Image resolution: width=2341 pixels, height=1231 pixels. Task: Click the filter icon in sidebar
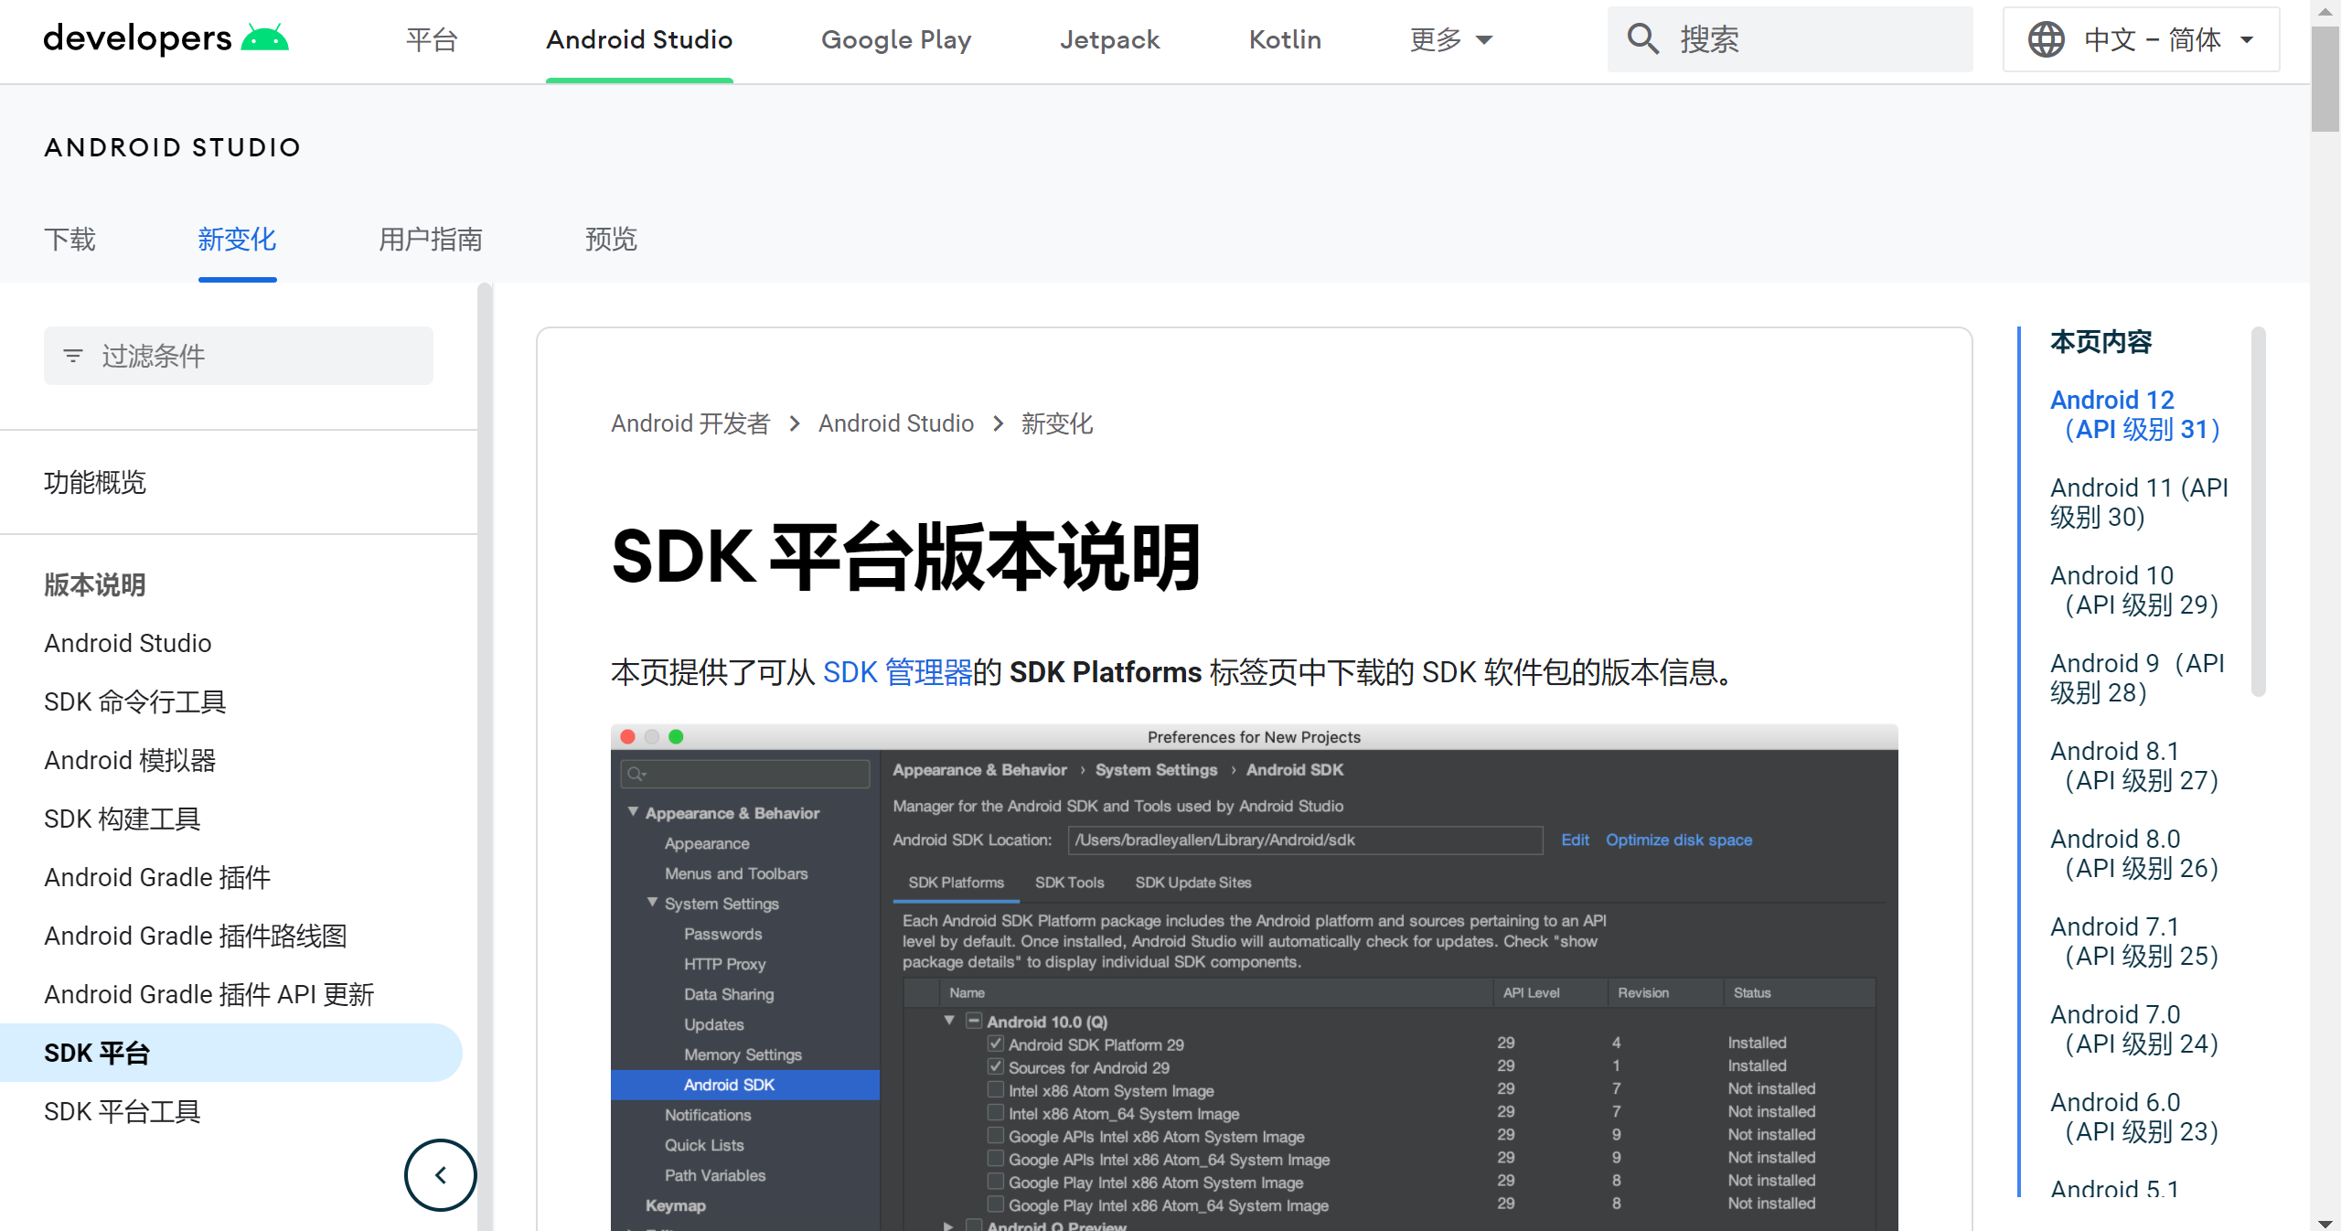click(73, 356)
